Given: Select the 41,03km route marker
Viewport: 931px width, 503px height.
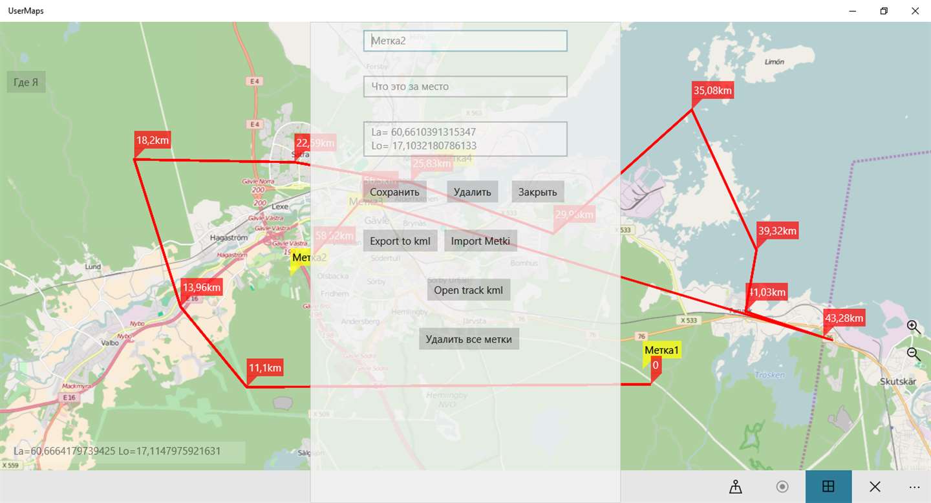Looking at the screenshot, I should 767,292.
